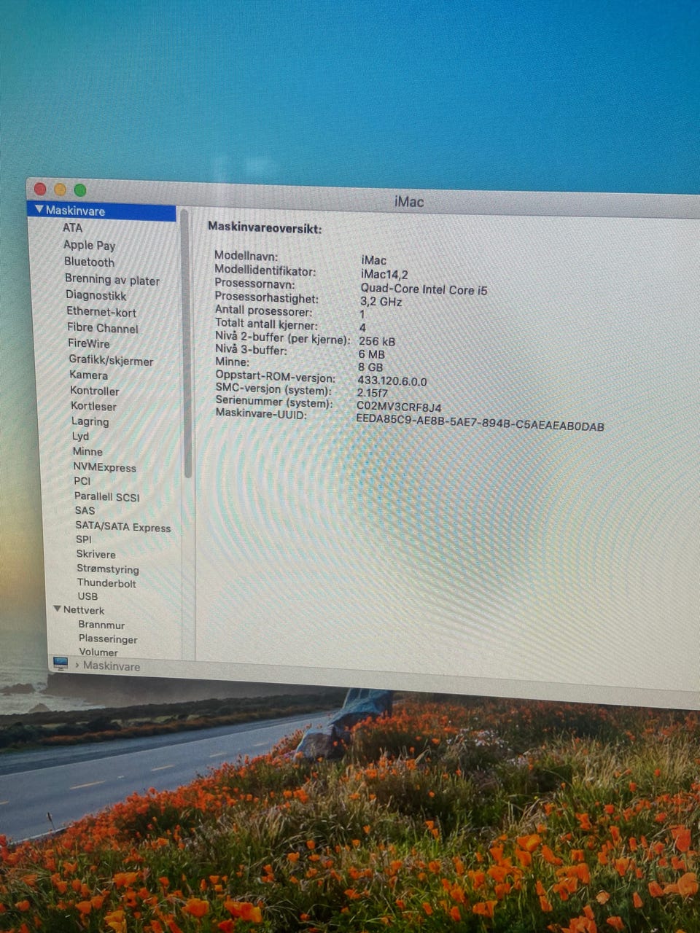Click the serial number C02MV3CRF8J4
The width and height of the screenshot is (700, 933).
pyautogui.click(x=399, y=407)
